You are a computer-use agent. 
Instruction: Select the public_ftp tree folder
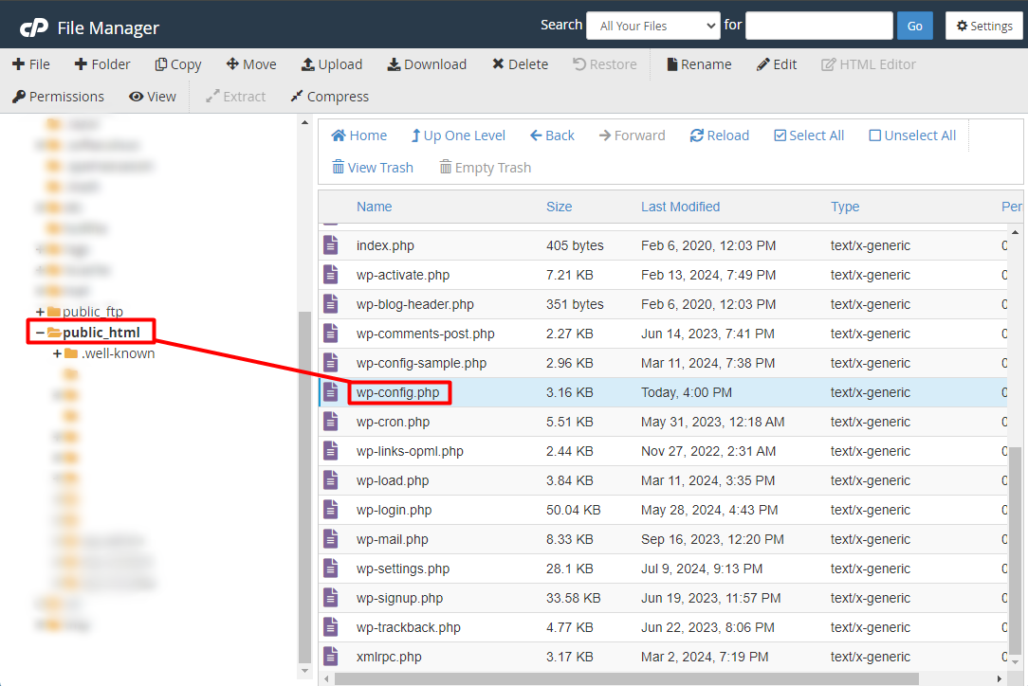[x=93, y=312]
